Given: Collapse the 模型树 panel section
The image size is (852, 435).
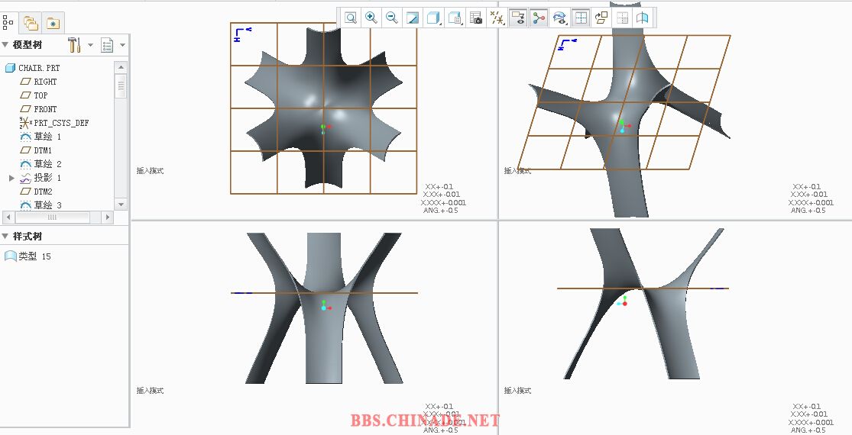Looking at the screenshot, I should [x=6, y=45].
